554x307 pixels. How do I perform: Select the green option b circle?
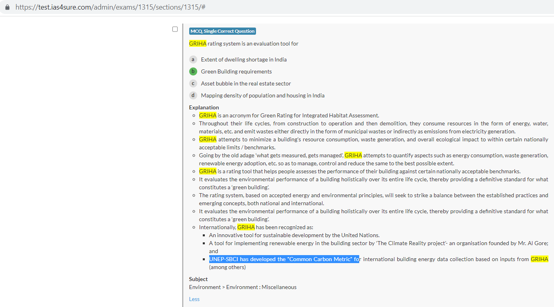coord(193,71)
